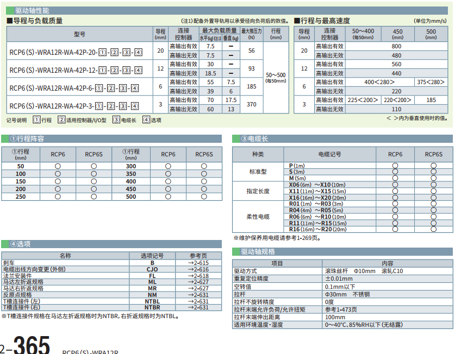The width and height of the screenshot is (455, 354).
Task: Select max thrust value 370
Action: coord(251,104)
